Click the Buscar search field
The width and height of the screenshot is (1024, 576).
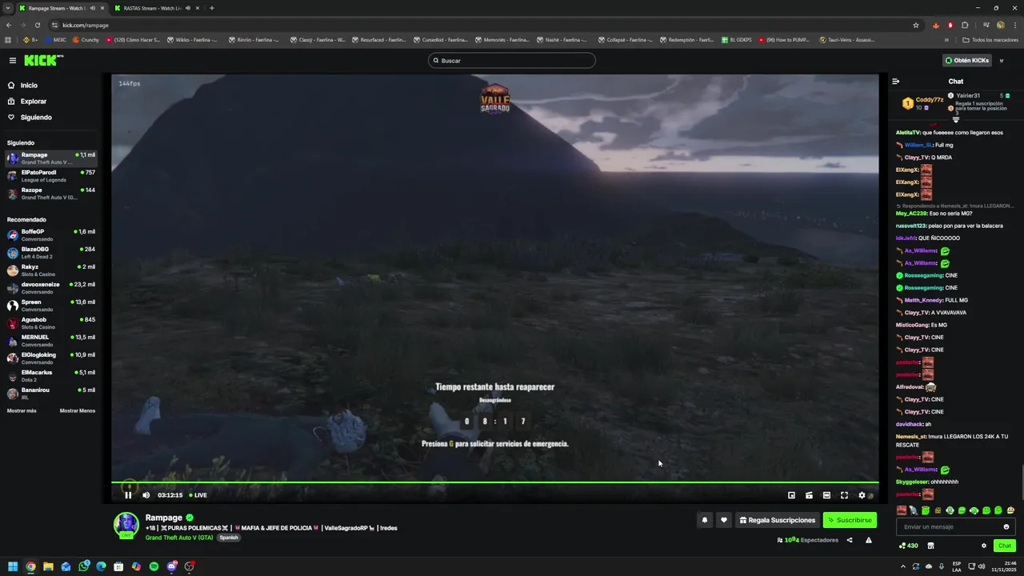coord(512,61)
